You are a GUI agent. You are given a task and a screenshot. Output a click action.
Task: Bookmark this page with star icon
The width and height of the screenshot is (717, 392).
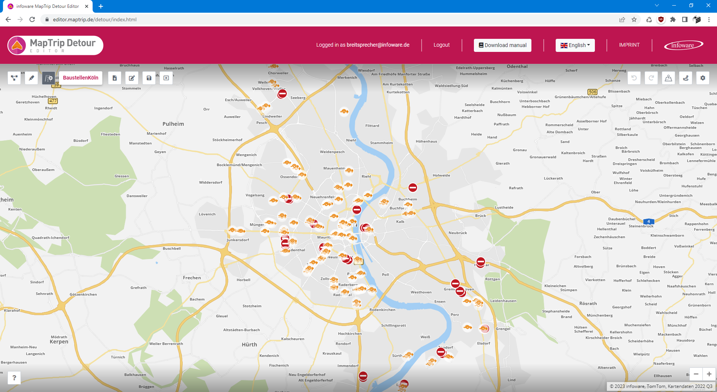click(634, 19)
